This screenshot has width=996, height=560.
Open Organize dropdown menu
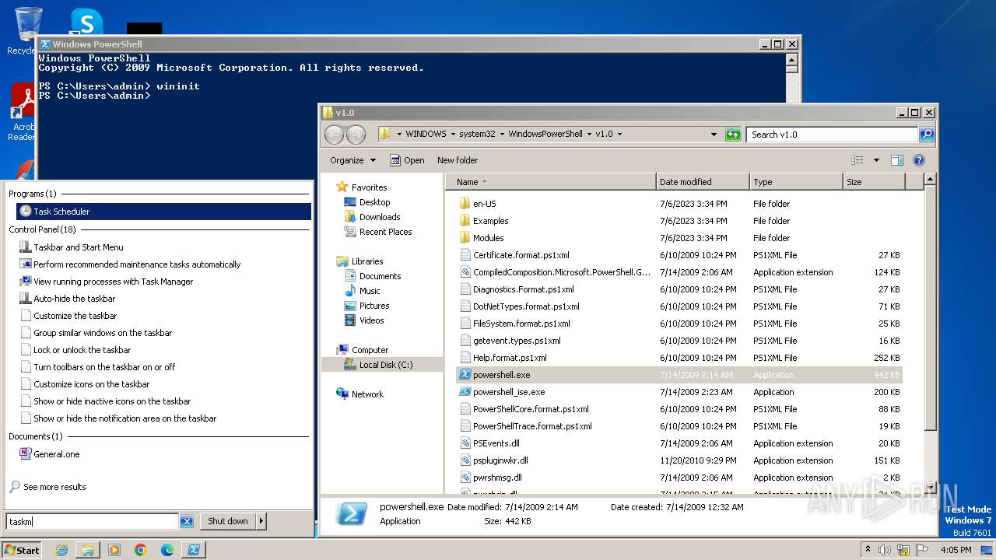tap(352, 160)
